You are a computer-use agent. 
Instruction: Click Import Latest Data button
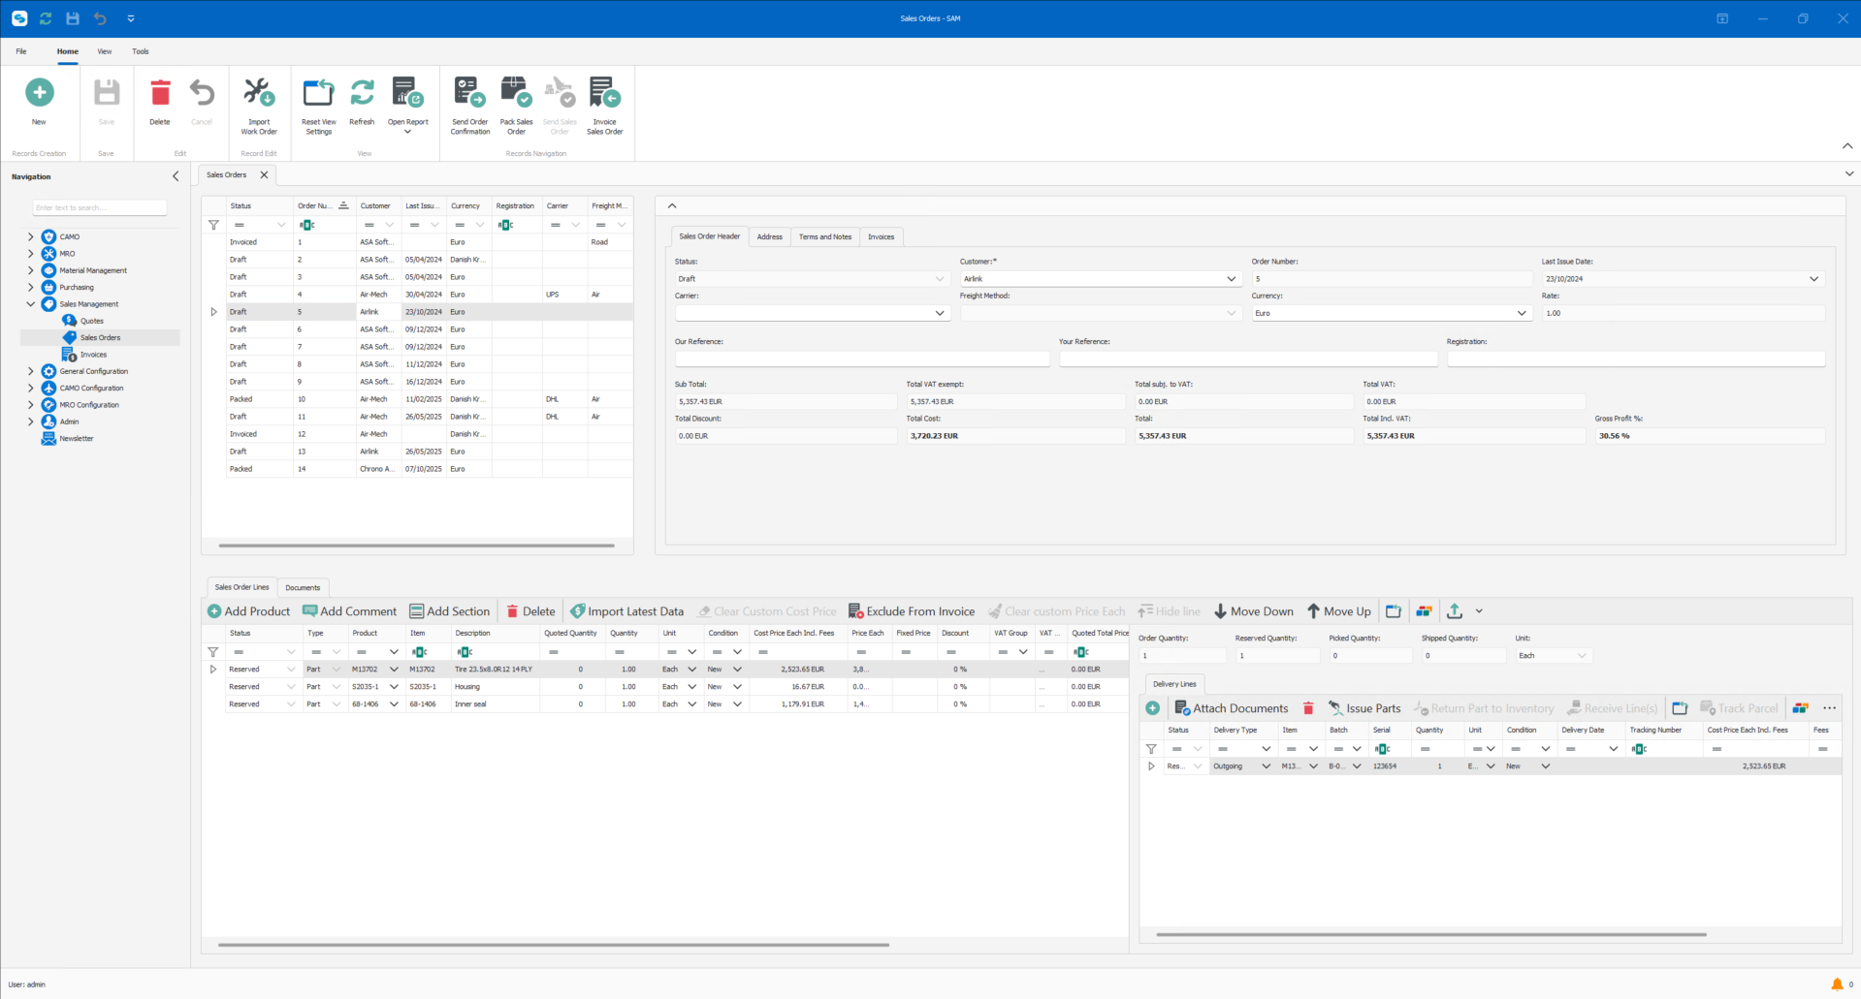[x=626, y=611]
